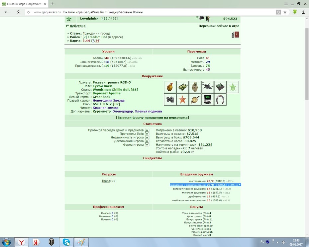Click the Оленерадар item link
This screenshot has height=247, width=309.
(123, 112)
